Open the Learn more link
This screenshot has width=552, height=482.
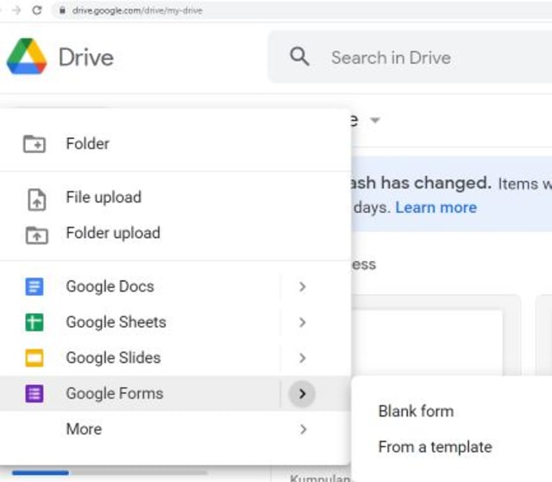coord(436,208)
